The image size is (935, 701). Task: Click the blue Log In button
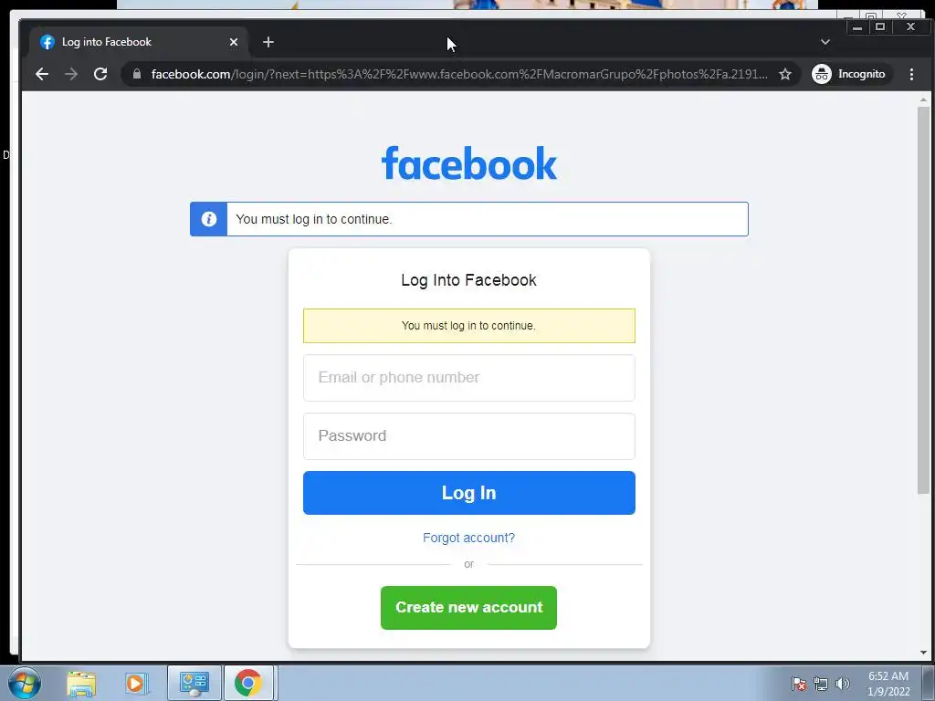coord(469,493)
